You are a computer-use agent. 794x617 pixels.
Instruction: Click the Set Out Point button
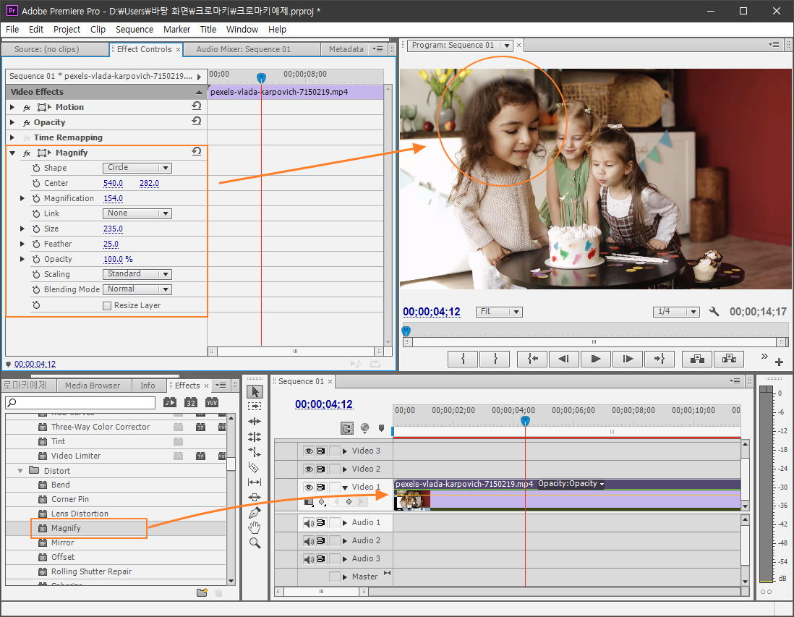(495, 359)
